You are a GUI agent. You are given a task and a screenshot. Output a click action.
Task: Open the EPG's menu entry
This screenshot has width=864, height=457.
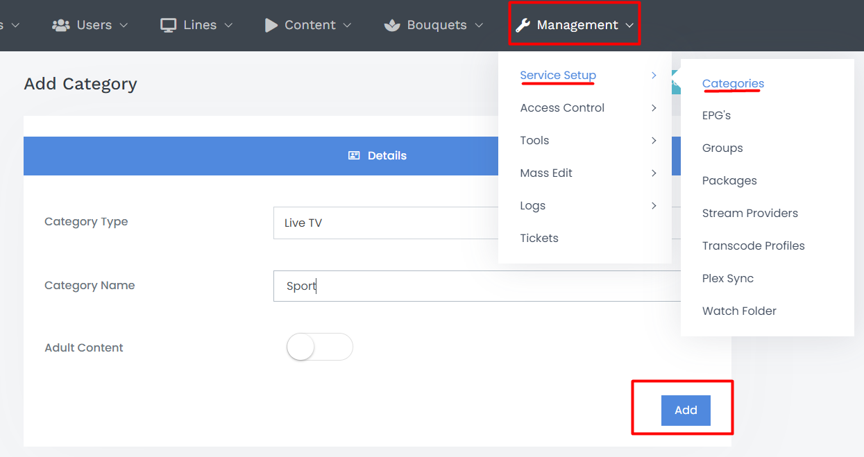click(716, 115)
